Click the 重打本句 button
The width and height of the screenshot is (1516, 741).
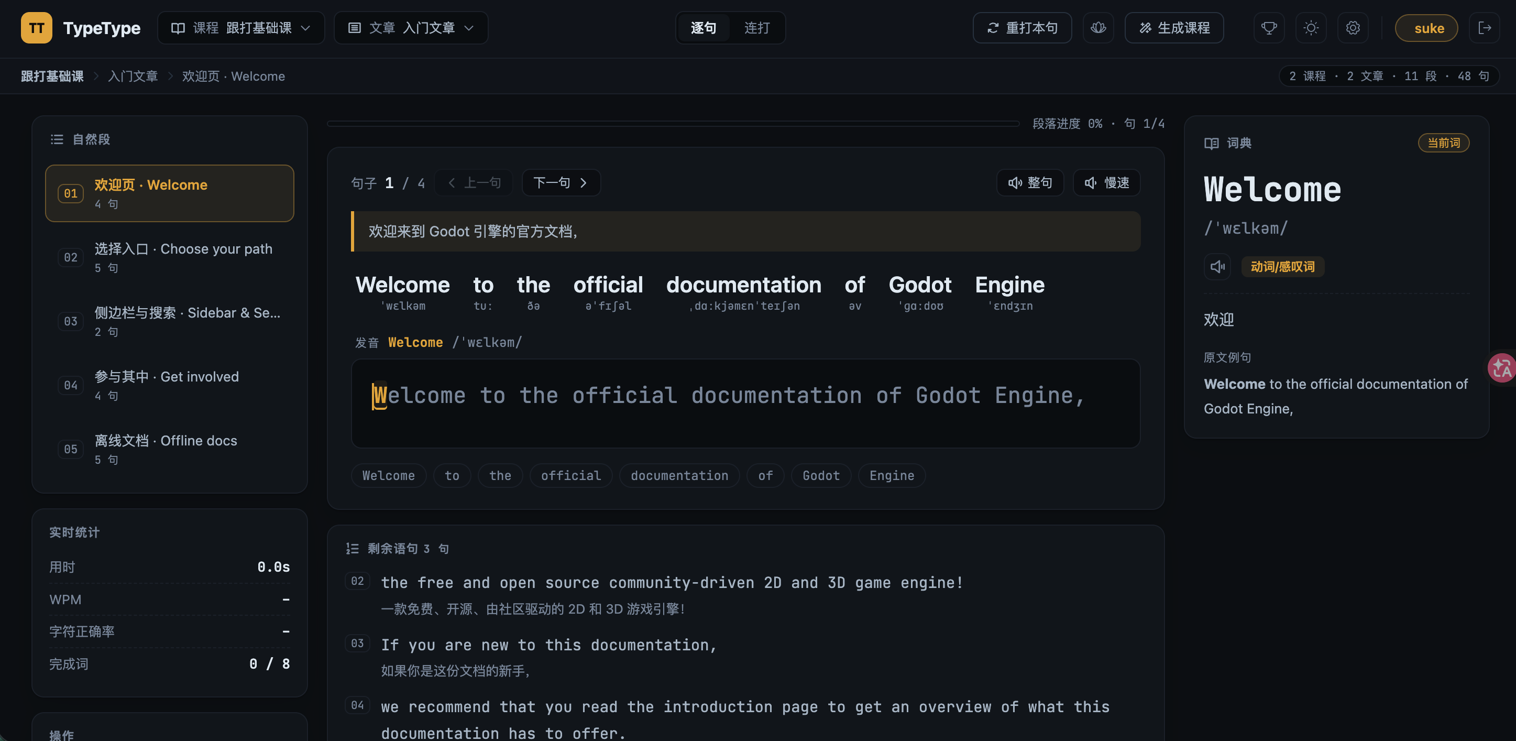click(1022, 28)
